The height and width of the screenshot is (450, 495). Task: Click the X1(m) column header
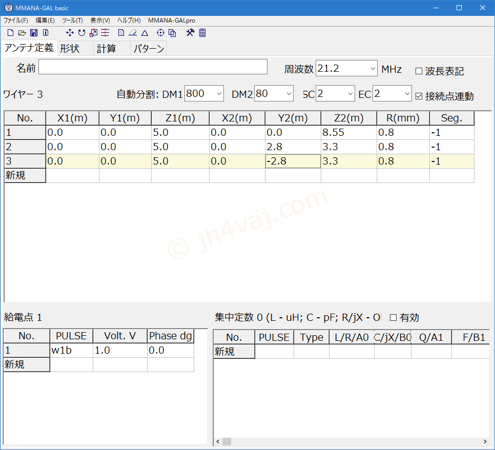point(72,118)
